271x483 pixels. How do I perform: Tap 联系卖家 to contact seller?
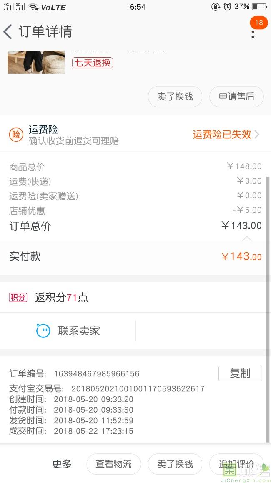pos(79,331)
